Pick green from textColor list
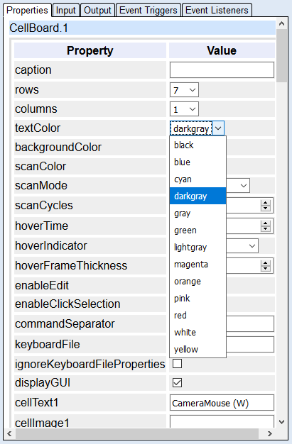The width and height of the screenshot is (292, 444). pos(198,230)
